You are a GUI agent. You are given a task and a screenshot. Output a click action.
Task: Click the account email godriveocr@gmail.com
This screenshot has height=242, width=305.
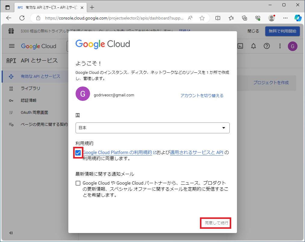pos(114,95)
